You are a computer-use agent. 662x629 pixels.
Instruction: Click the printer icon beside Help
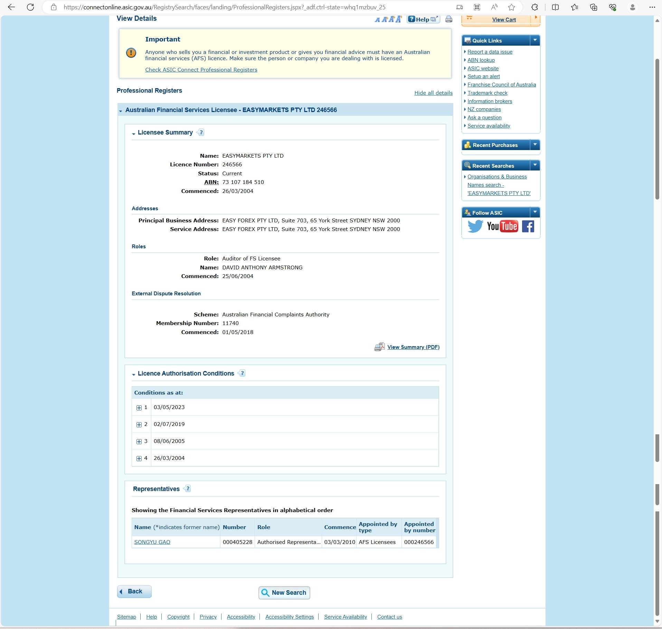[x=449, y=19]
